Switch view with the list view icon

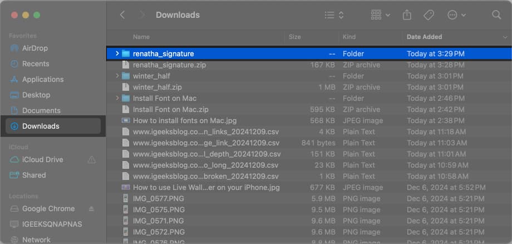click(329, 15)
